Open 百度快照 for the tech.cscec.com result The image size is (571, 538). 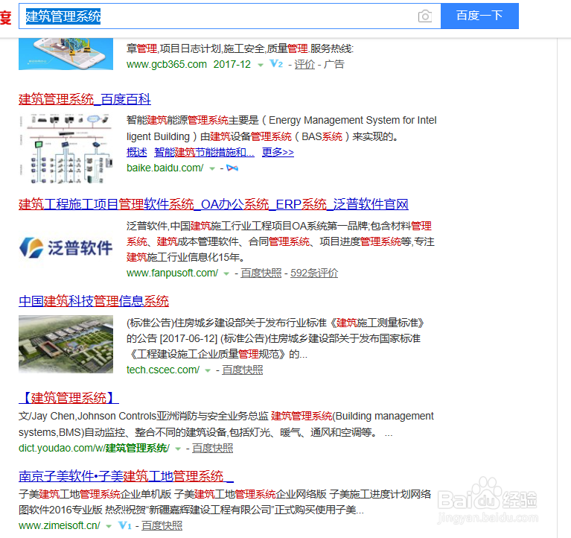click(x=243, y=370)
